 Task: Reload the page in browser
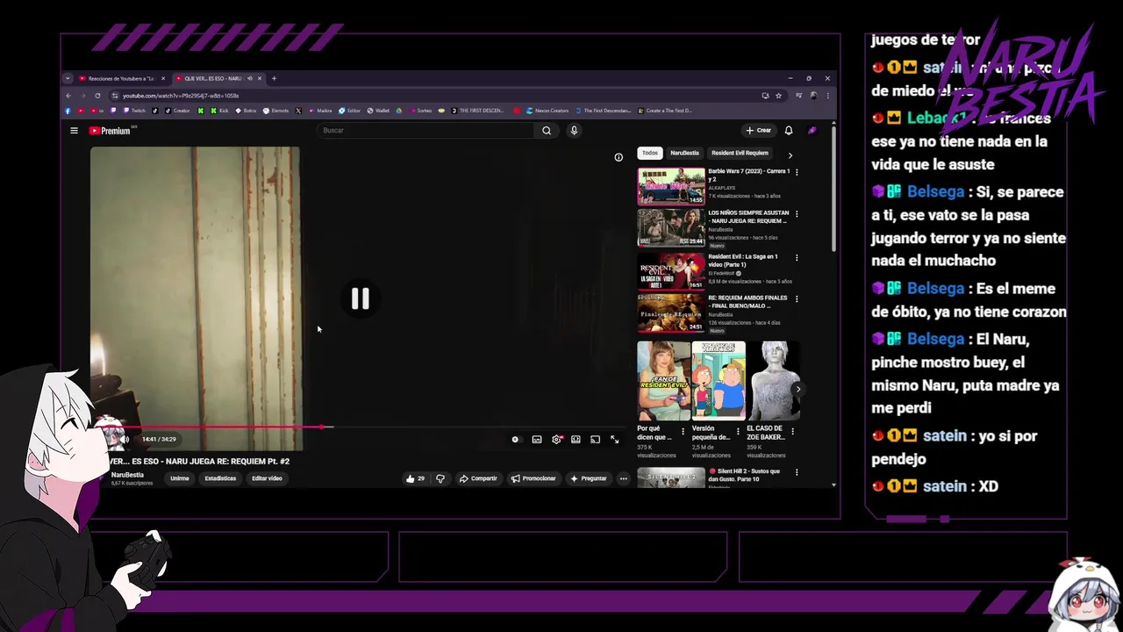(x=97, y=96)
